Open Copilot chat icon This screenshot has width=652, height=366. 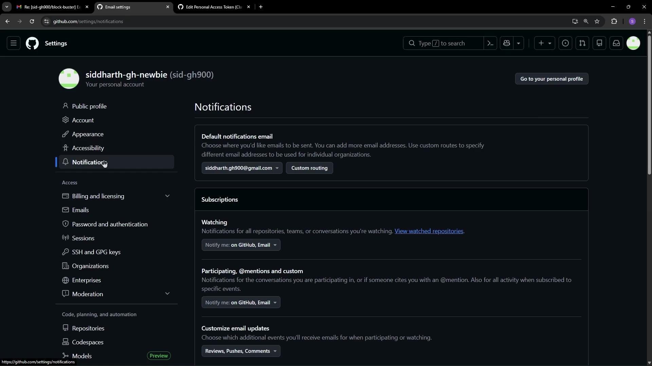507,43
